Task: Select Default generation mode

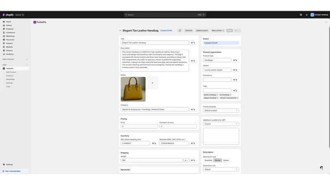Action: 226,160
